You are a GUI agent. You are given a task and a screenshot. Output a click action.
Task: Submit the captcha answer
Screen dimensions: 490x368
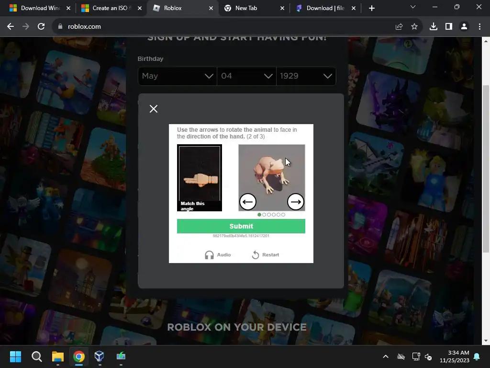click(241, 226)
